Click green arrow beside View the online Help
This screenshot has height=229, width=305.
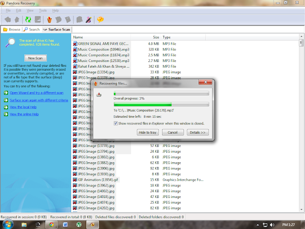point(6,114)
